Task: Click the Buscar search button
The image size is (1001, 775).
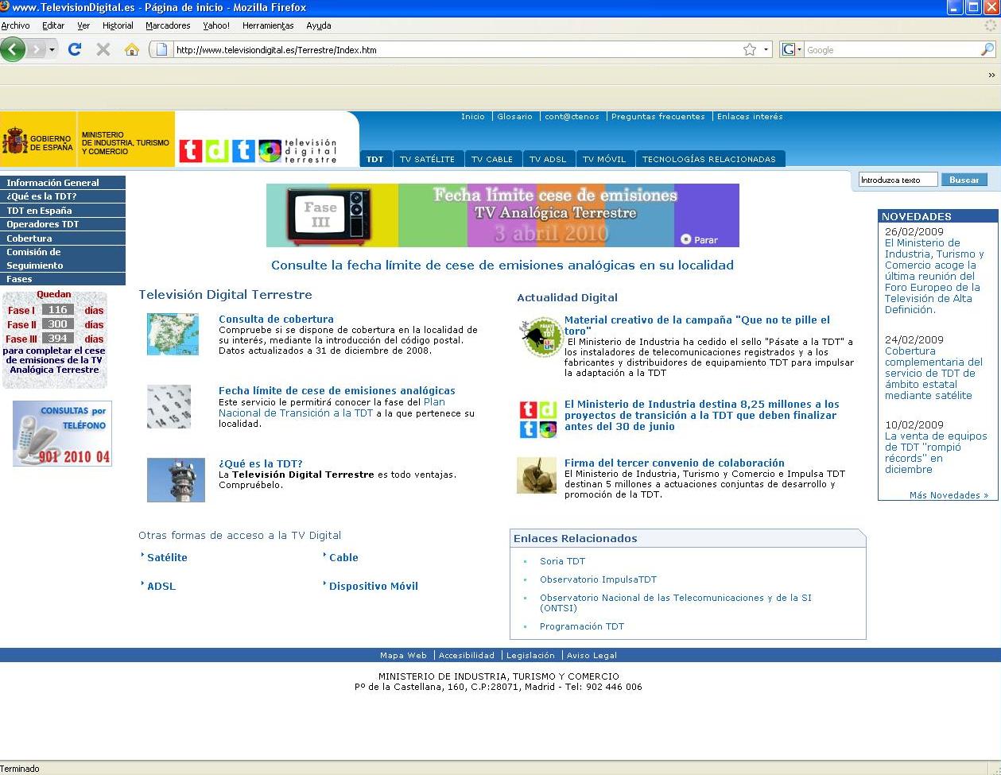Action: [964, 180]
